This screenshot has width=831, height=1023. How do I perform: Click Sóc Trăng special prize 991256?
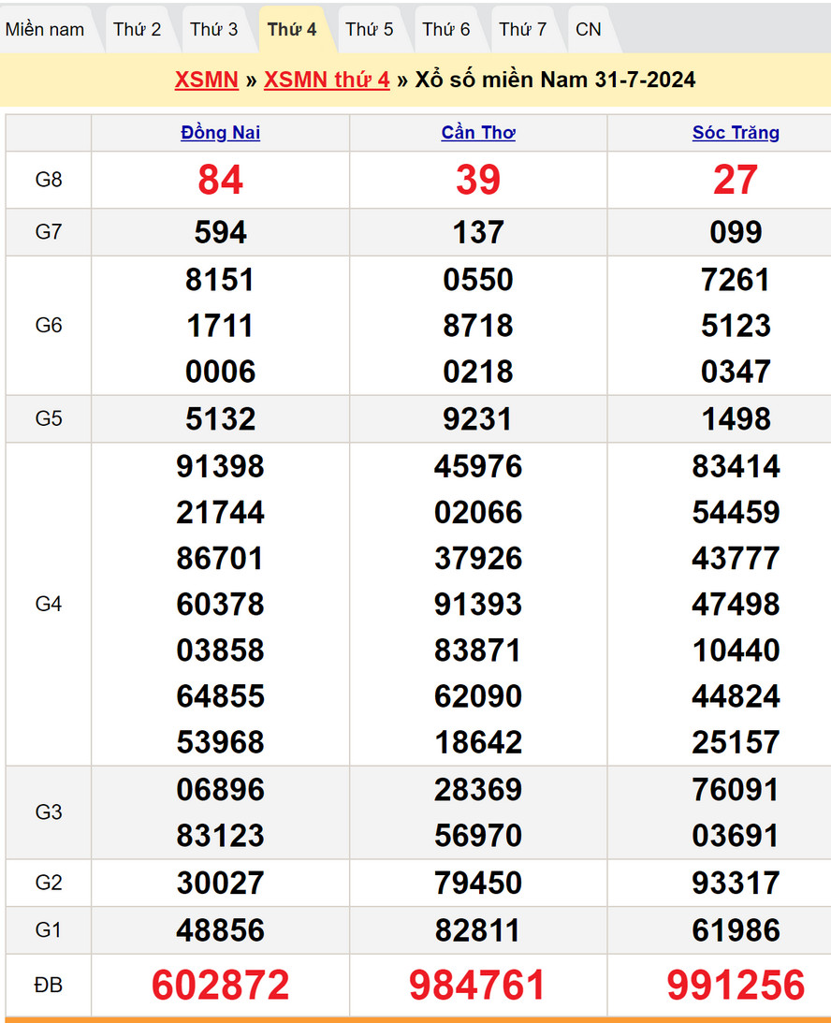click(736, 986)
